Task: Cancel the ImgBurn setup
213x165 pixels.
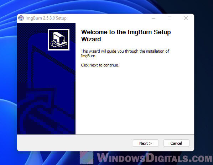Action: tap(176, 143)
